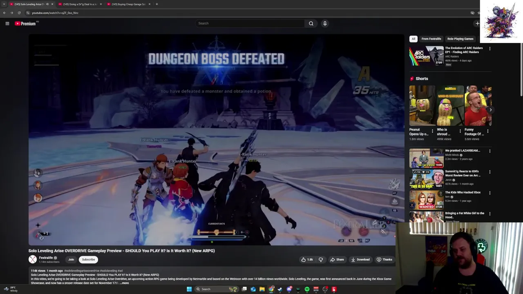Open File Explorer from taskbar
523x294 pixels.
(x=262, y=289)
